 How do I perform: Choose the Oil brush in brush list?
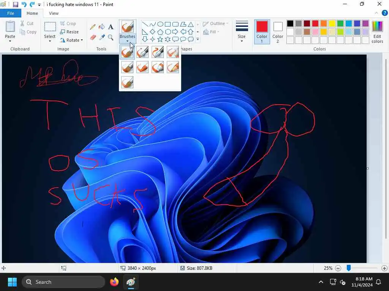tap(127, 67)
